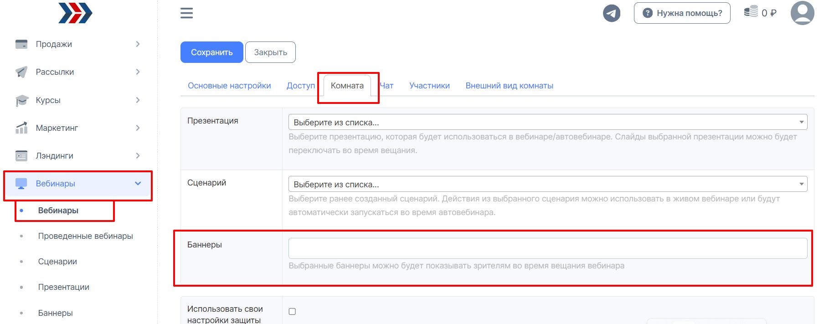Screen dimensions: 819x324
Task: Collapse the Вебинары sidebar section chevron
Action: point(138,184)
